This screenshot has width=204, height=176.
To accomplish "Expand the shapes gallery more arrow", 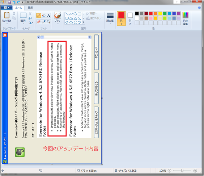I will (84, 22).
